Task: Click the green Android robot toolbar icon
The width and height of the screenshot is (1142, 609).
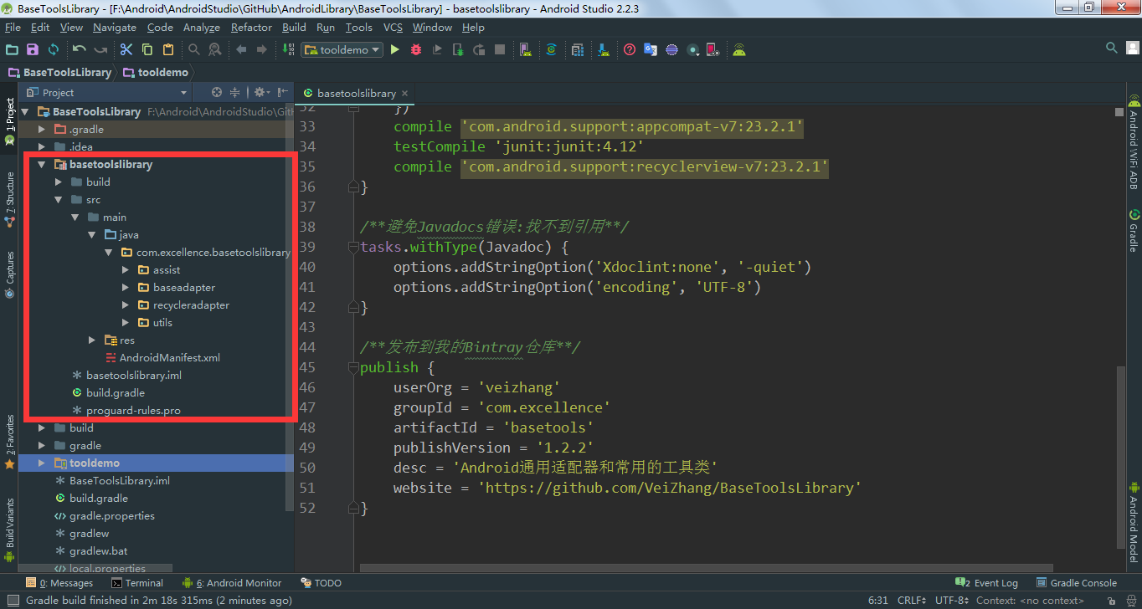Action: click(739, 50)
